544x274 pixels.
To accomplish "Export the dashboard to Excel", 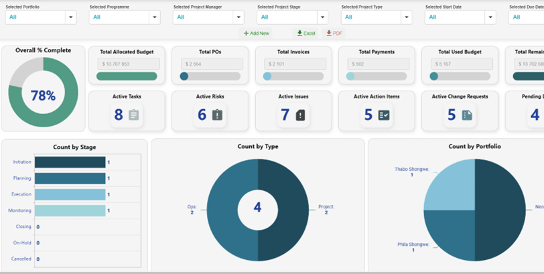I will click(x=306, y=33).
